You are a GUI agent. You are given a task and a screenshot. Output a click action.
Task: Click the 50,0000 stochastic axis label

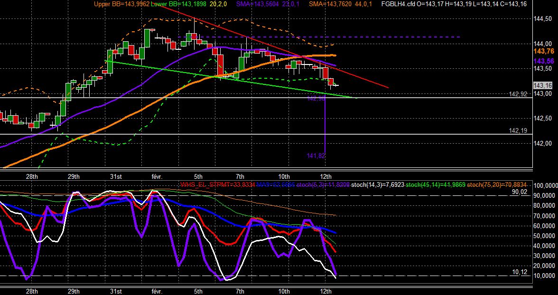pos(545,236)
